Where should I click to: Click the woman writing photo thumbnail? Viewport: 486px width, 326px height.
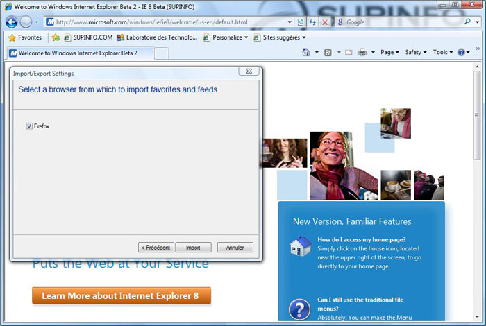[x=396, y=123]
